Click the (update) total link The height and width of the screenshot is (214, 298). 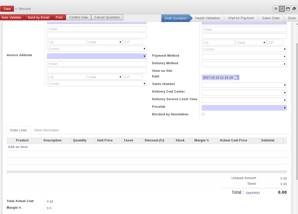253,193
